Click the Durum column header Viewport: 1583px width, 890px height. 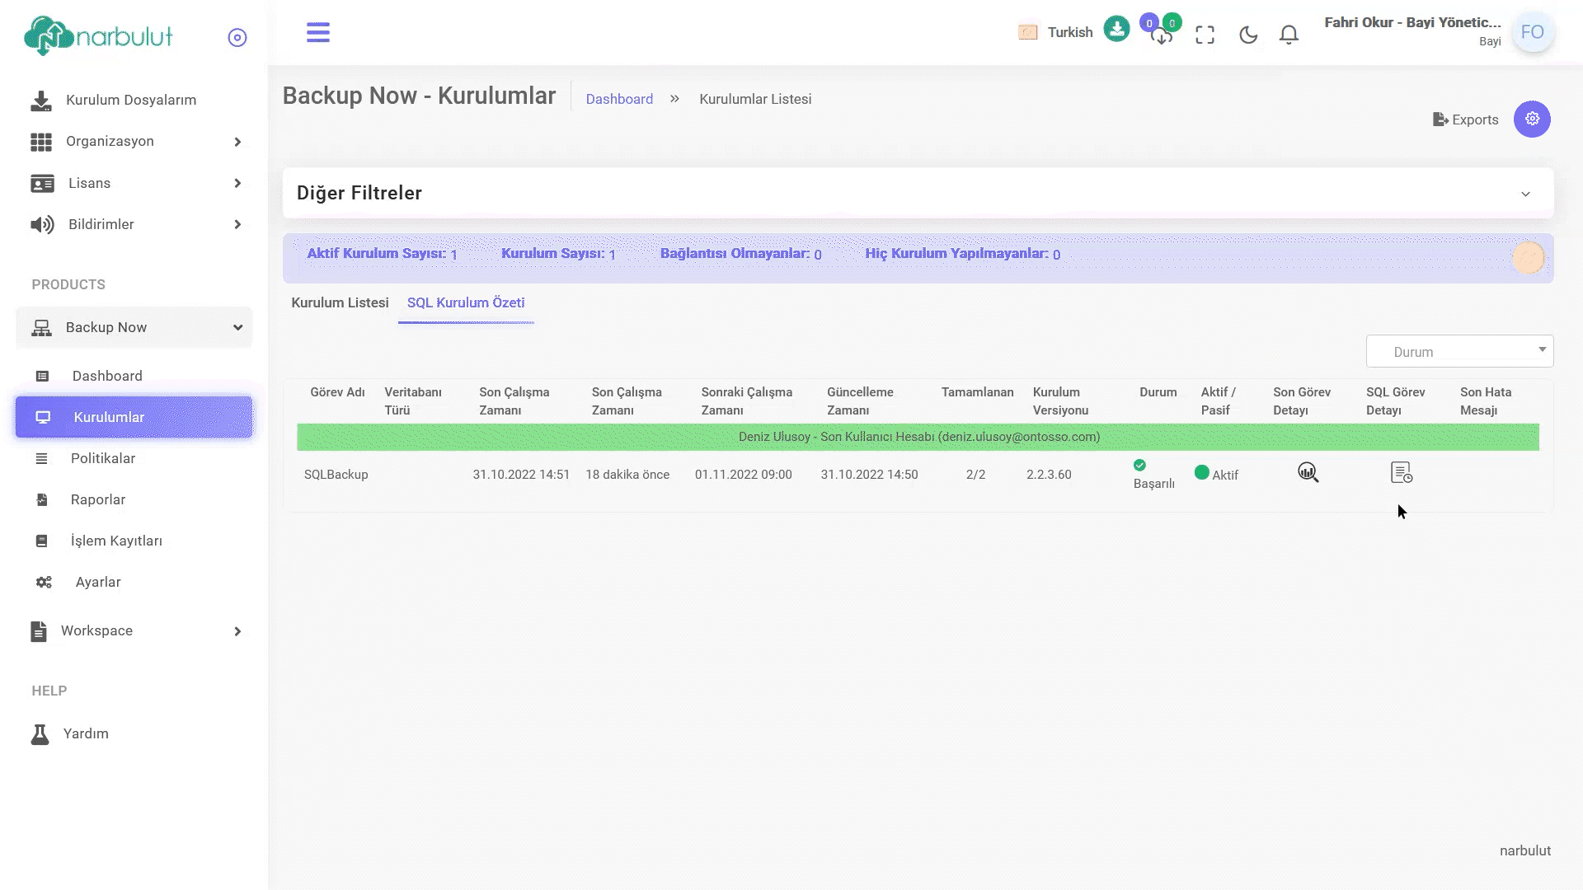(1158, 392)
